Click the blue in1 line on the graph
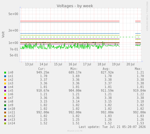 click(70, 33)
